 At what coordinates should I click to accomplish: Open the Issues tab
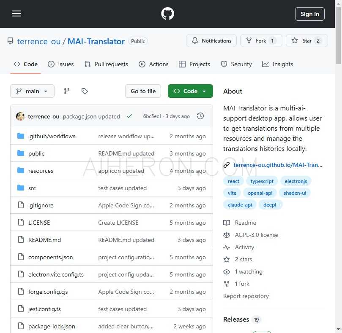point(60,64)
